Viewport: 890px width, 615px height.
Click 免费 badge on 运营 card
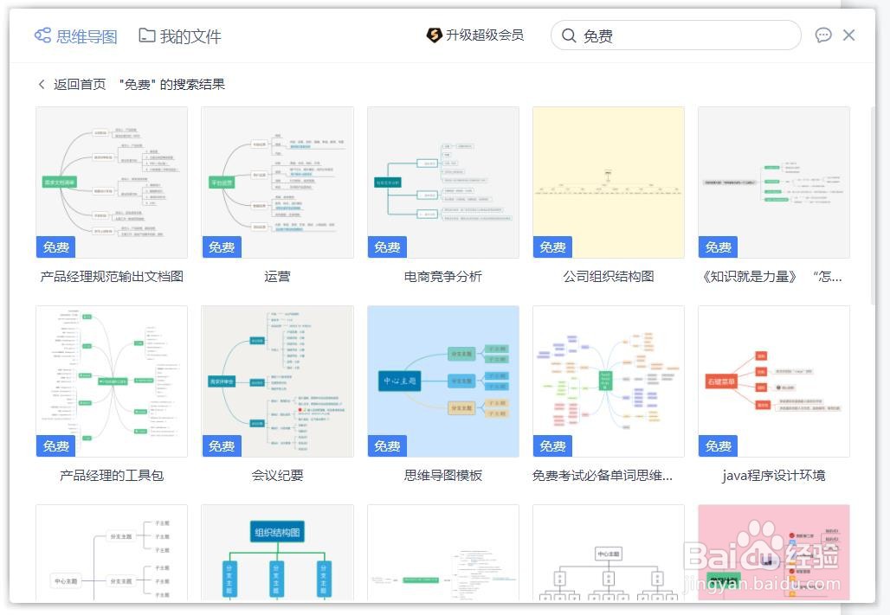(x=222, y=247)
